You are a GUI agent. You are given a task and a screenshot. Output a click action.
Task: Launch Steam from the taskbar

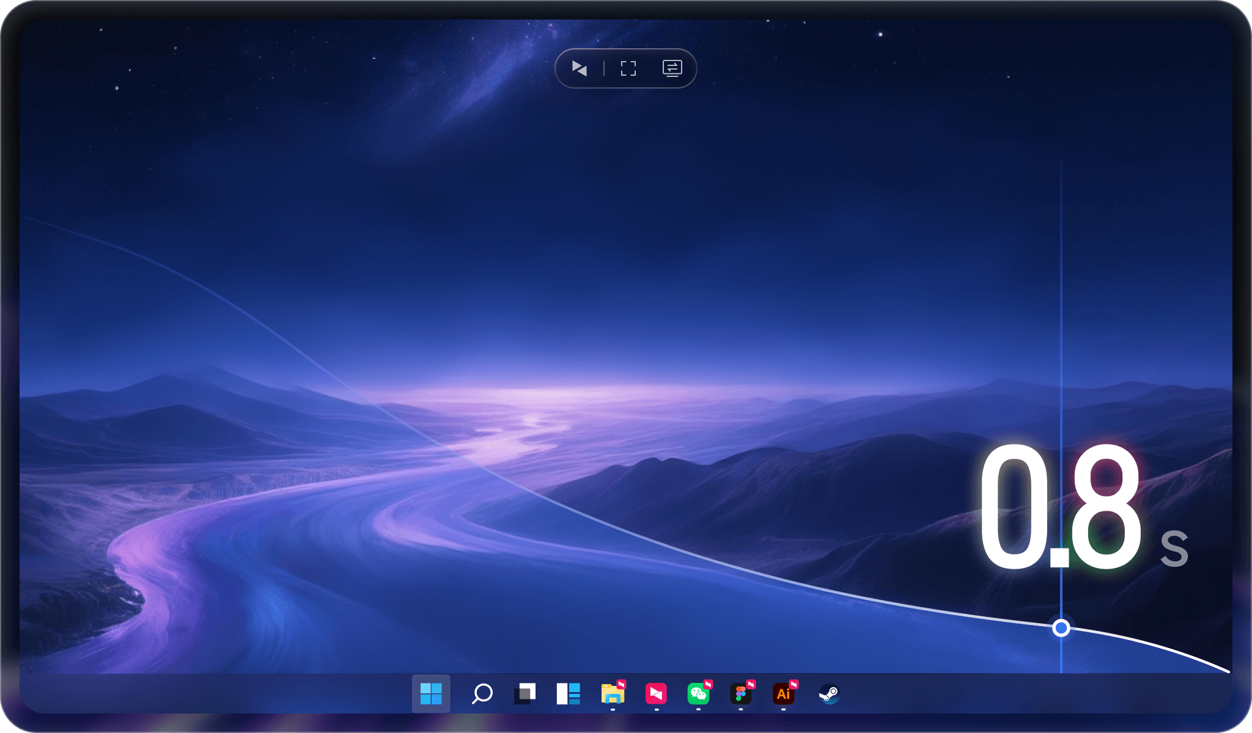click(x=829, y=694)
